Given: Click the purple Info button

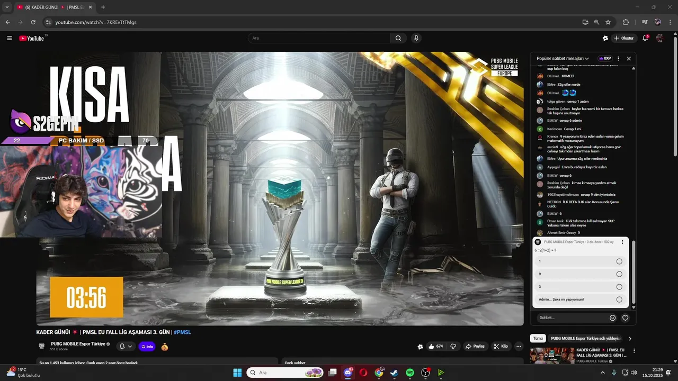Looking at the screenshot, I should pyautogui.click(x=147, y=347).
